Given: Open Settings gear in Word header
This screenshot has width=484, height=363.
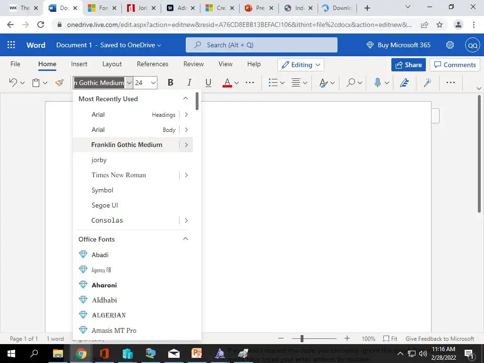Looking at the screenshot, I should pos(450,45).
